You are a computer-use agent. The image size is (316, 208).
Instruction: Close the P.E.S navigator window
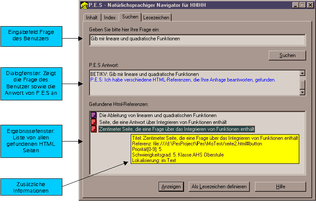[310, 5]
